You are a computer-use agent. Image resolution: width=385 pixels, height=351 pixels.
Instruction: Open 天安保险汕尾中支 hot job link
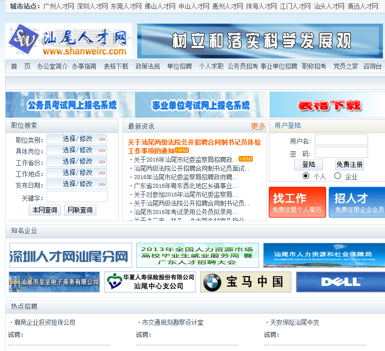point(294,322)
